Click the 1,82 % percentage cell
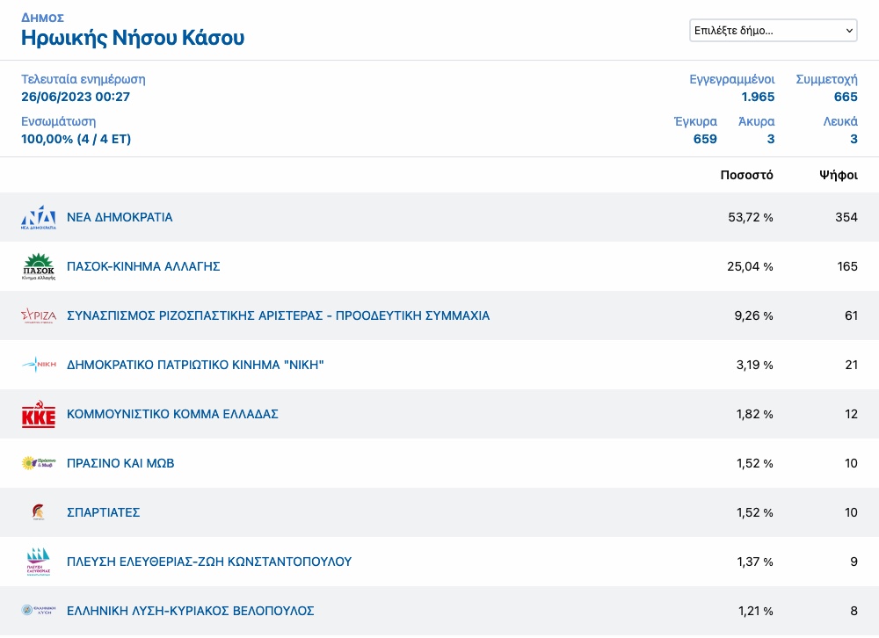The image size is (879, 638). click(x=754, y=414)
